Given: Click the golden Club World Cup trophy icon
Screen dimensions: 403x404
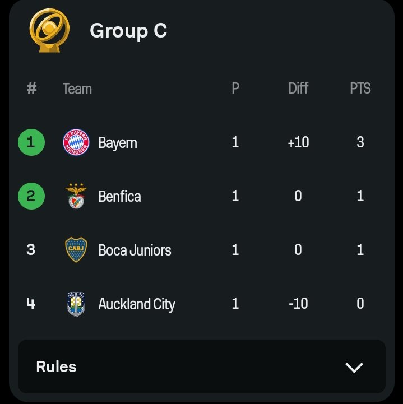Looking at the screenshot, I should tap(49, 30).
